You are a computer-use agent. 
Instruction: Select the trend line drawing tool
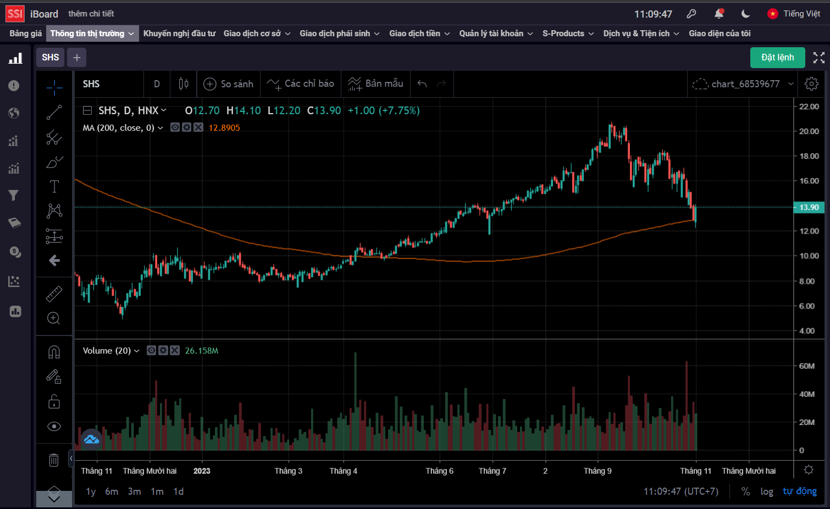[54, 113]
